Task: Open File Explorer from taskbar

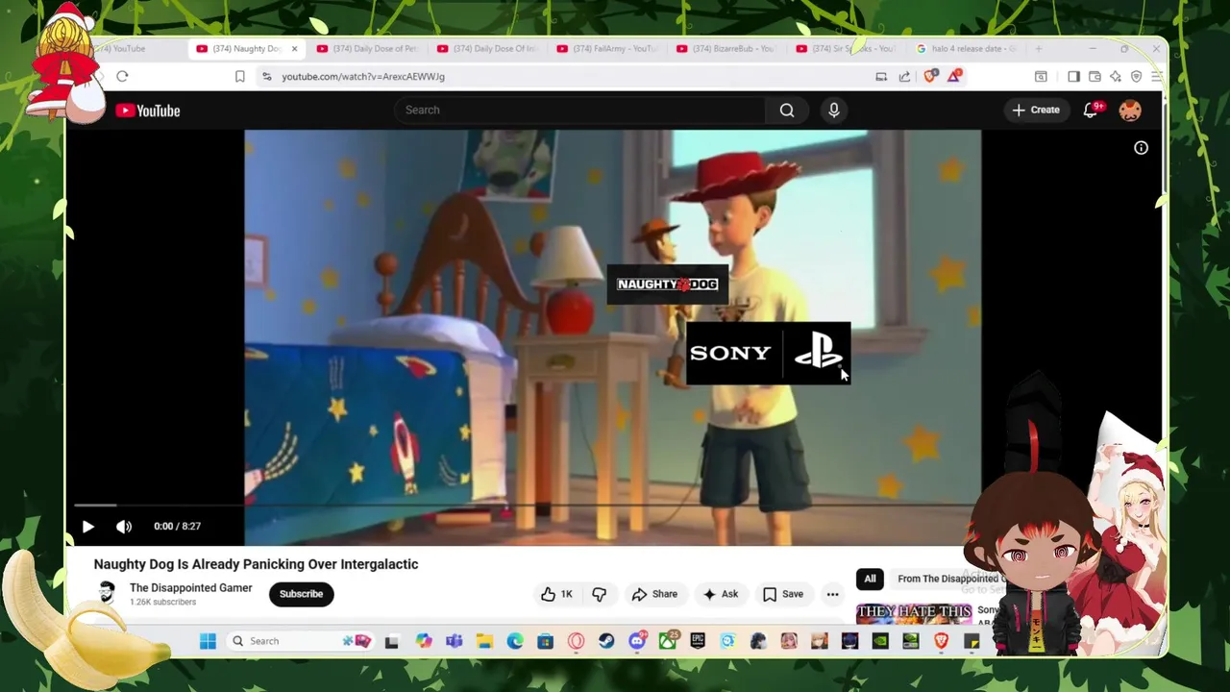Action: pos(484,641)
